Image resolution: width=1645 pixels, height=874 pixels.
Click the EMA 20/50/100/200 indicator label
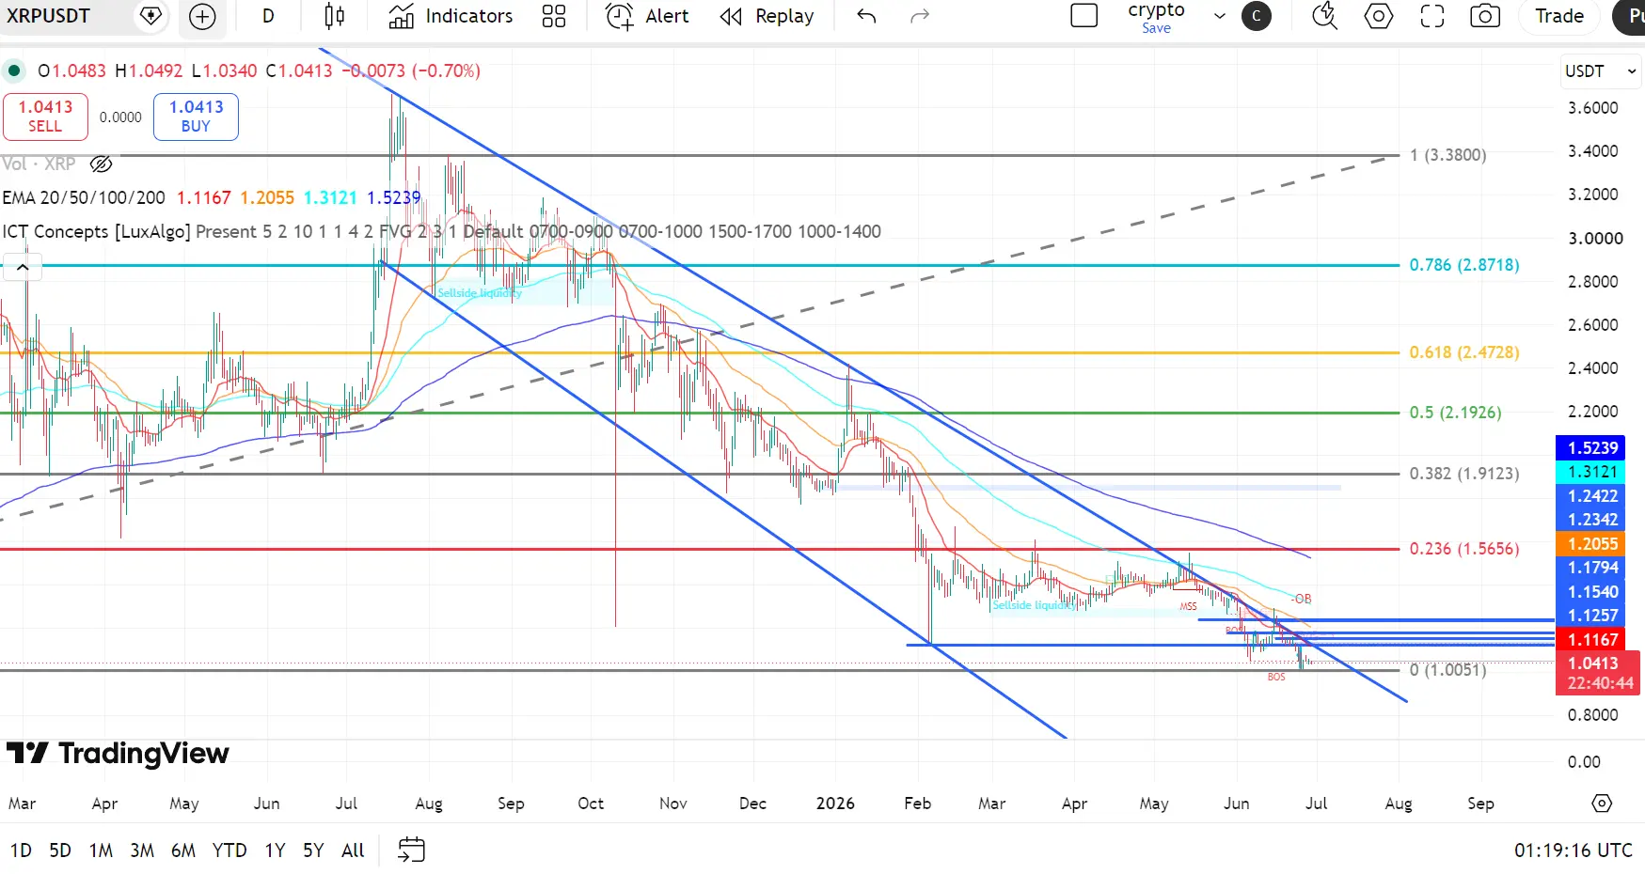pos(84,197)
